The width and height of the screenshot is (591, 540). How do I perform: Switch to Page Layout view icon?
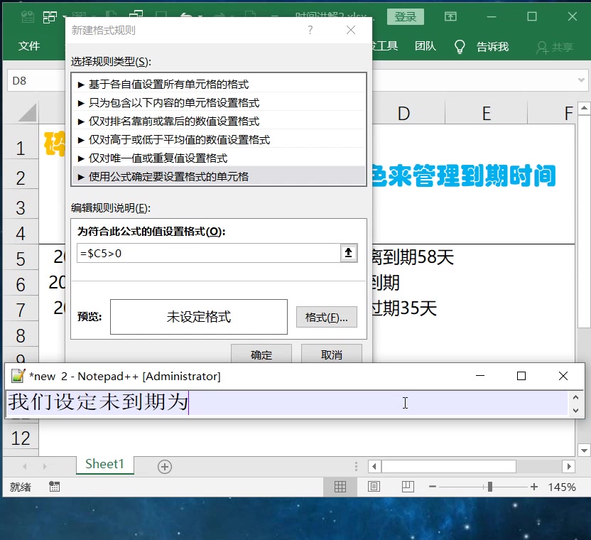[x=374, y=487]
